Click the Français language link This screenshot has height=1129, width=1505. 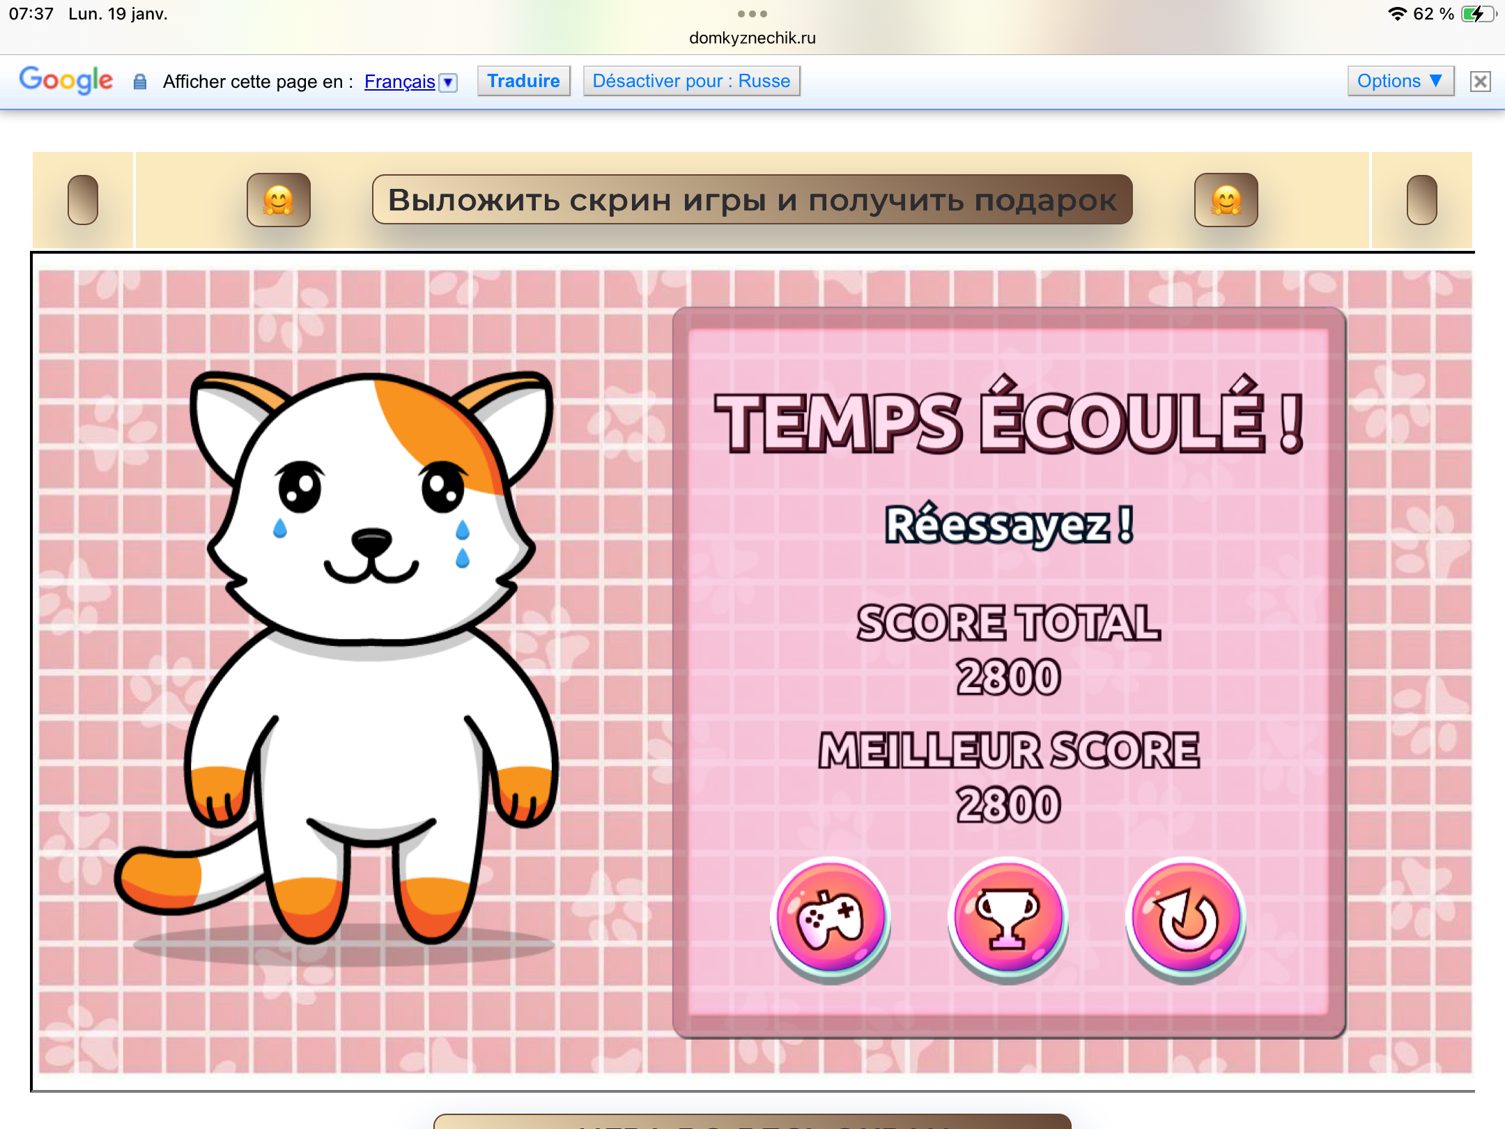coord(399,82)
